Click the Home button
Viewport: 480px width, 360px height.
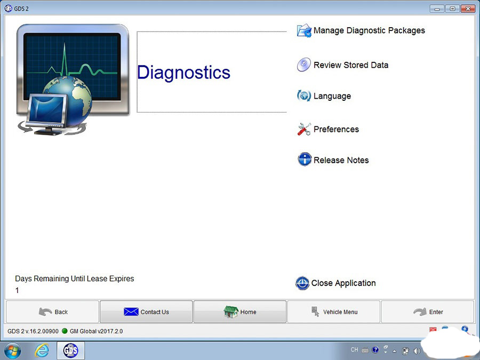click(x=240, y=312)
